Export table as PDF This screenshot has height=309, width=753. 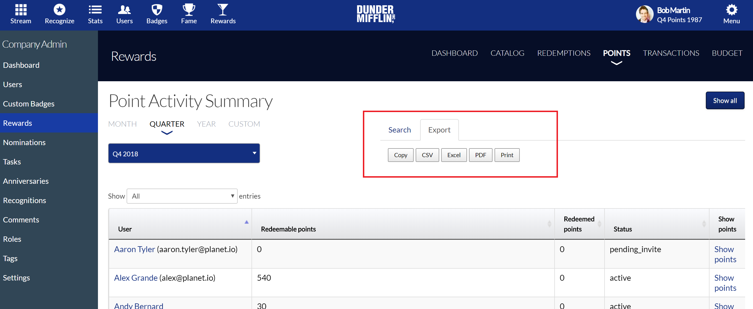click(480, 155)
